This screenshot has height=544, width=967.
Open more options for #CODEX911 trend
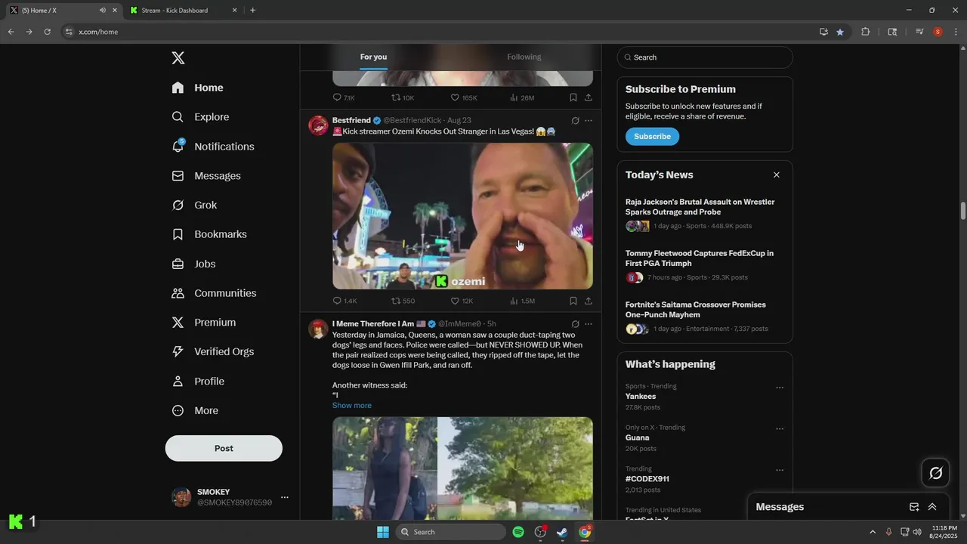coord(780,470)
